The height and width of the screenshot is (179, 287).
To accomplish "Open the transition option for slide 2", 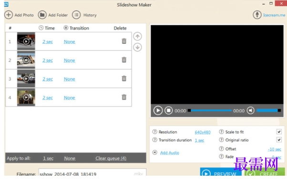I will (70, 60).
